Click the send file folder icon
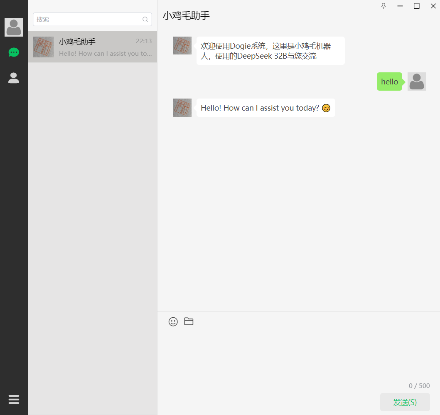Viewport: 440px width, 415px height. (189, 321)
